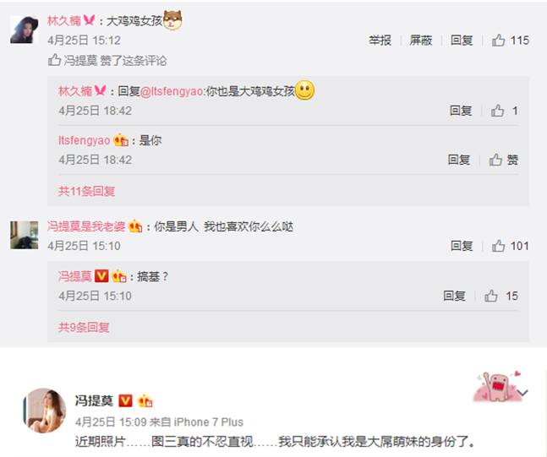Open the @ltsfengyao mention link
Screen dimensions: 547x457
[172, 91]
